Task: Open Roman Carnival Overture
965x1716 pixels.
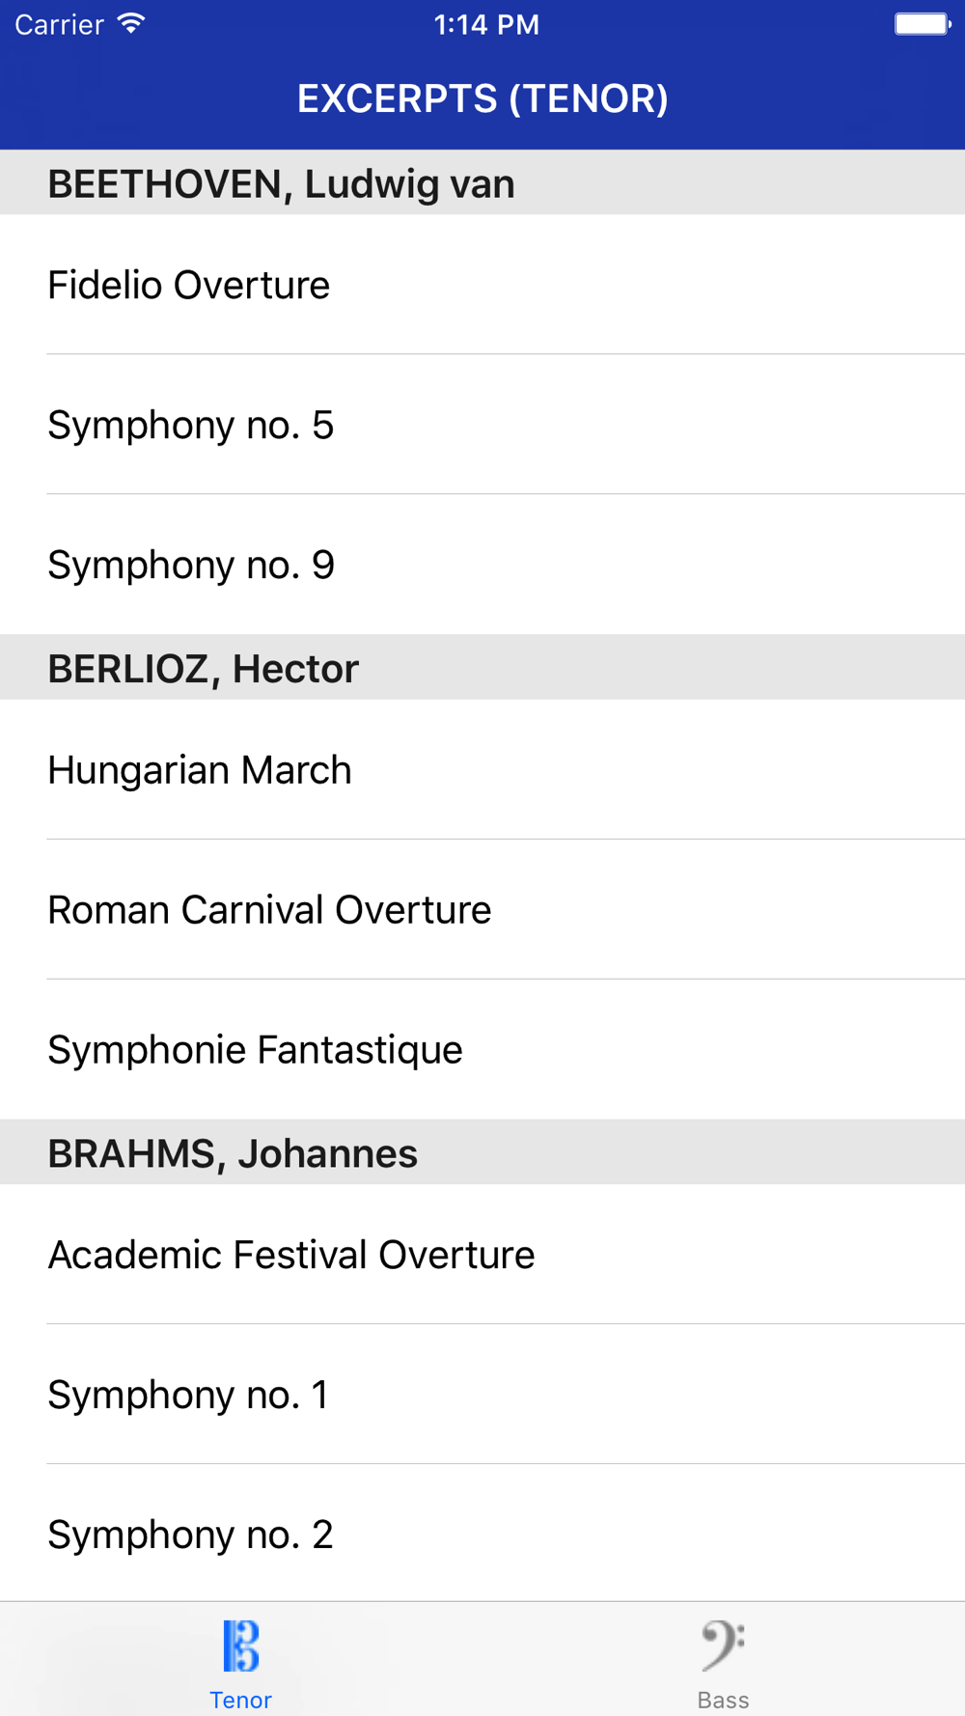Action: (x=482, y=910)
